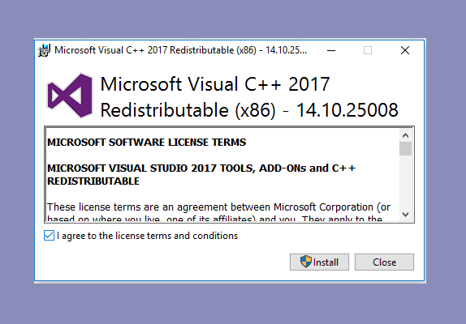This screenshot has width=466, height=324.
Task: Uncheck the license agreement checkbox
Action: [x=49, y=236]
